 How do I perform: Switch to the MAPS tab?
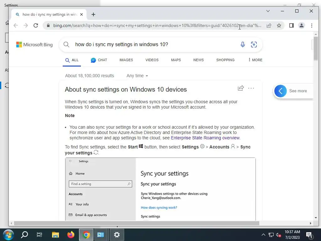coord(176,60)
